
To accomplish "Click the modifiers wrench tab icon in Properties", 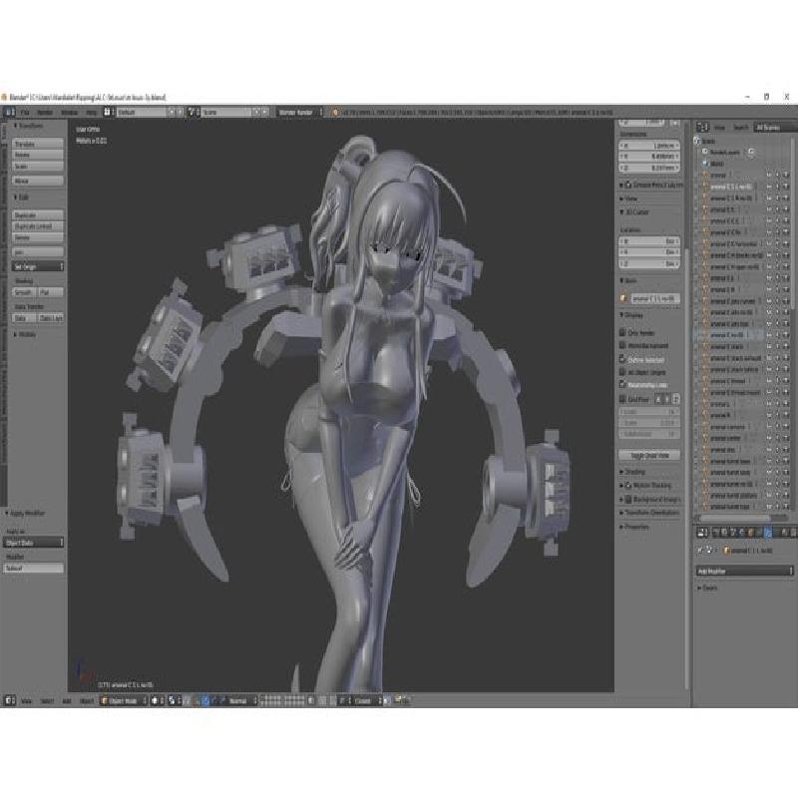I will (x=767, y=533).
